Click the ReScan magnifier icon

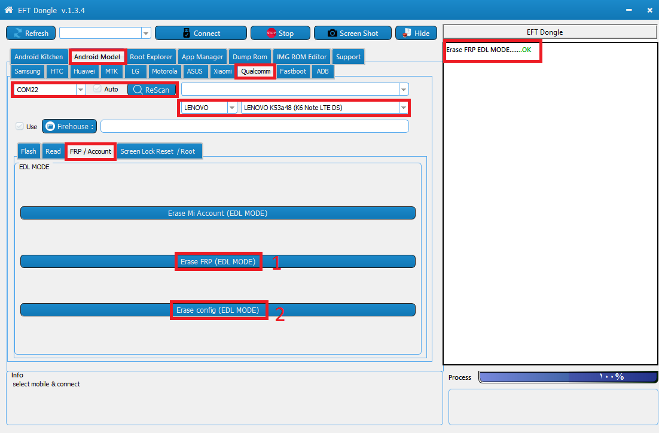(x=138, y=90)
